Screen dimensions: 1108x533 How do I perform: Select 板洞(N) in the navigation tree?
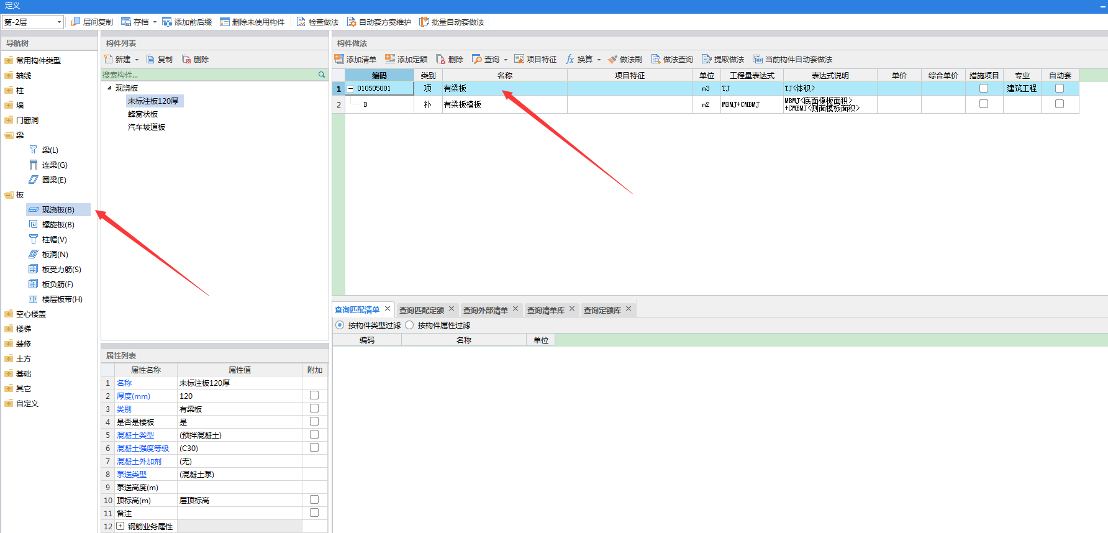[x=55, y=255]
